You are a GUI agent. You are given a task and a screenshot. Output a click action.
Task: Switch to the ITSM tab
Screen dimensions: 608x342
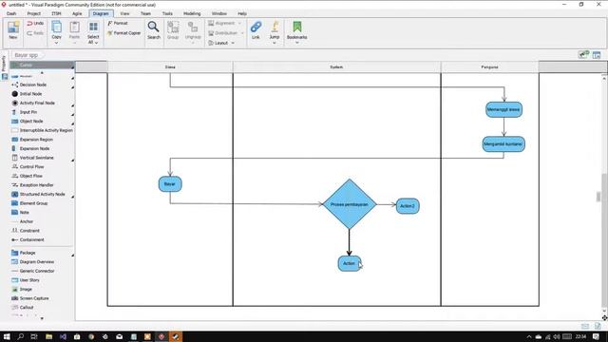point(56,13)
